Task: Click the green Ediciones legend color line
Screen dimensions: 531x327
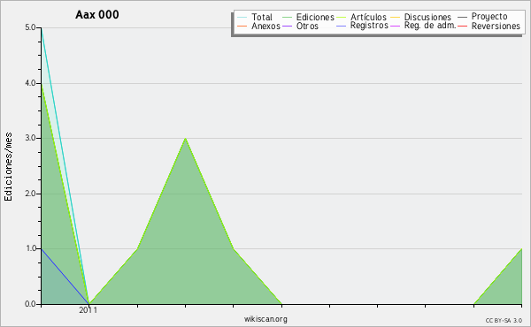Action: coord(287,17)
